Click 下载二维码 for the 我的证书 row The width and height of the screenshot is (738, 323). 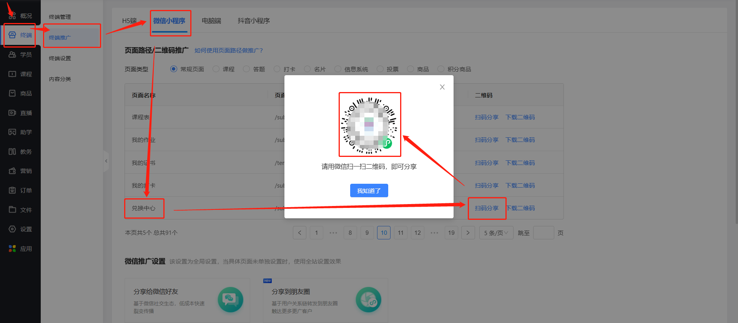pos(520,163)
